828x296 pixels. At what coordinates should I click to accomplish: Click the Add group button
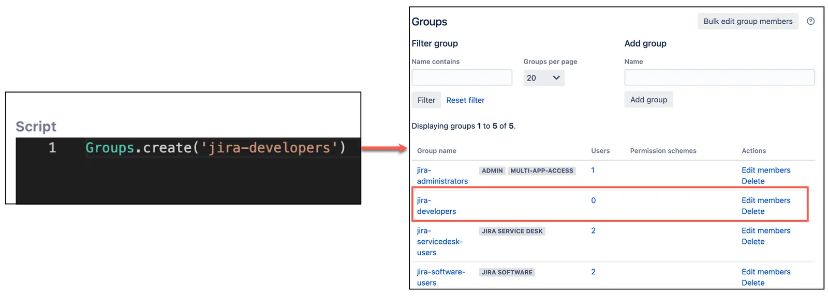[x=648, y=100]
